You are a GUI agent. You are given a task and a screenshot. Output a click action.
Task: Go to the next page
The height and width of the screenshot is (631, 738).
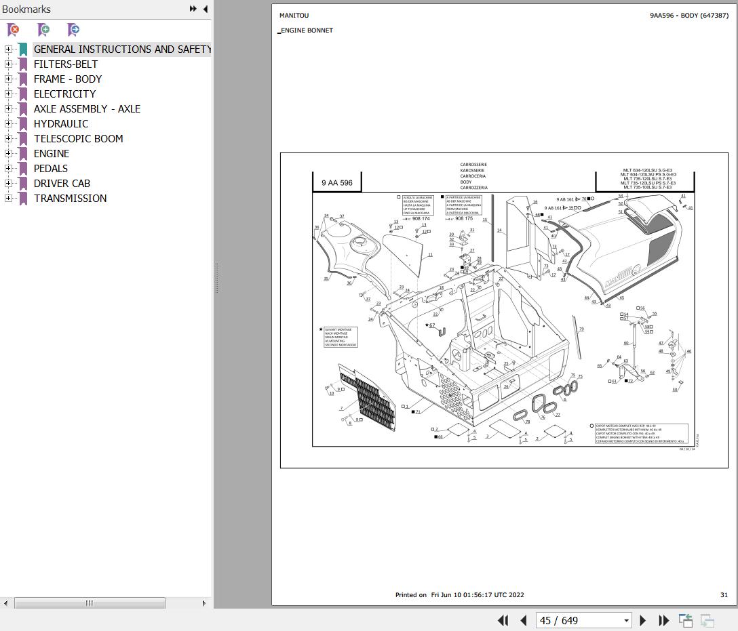tap(642, 621)
